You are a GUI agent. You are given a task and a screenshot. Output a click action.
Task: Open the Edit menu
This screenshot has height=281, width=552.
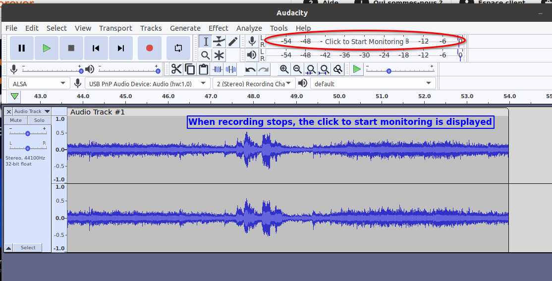(32, 28)
